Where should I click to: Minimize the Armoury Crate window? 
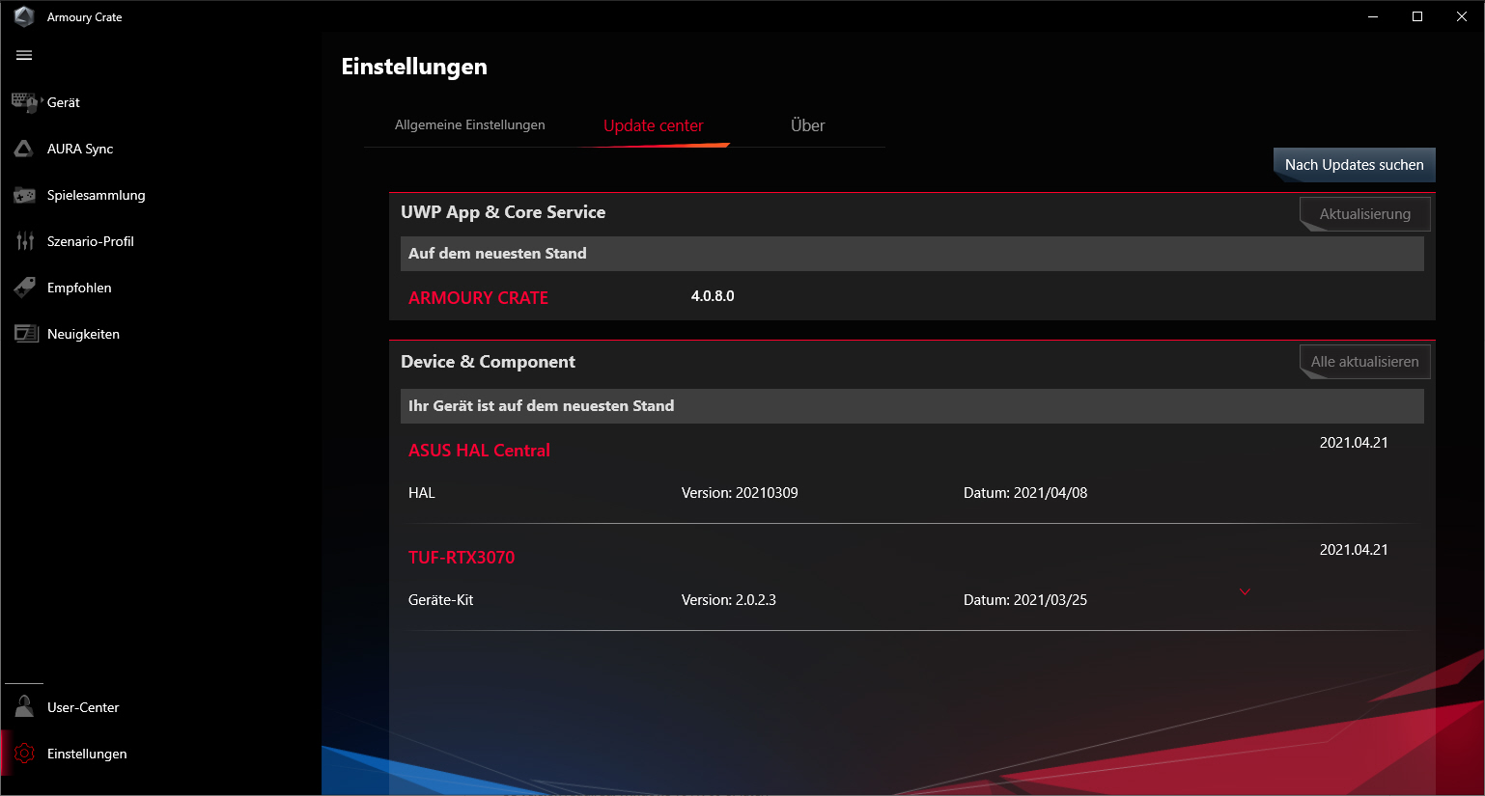pos(1373,16)
